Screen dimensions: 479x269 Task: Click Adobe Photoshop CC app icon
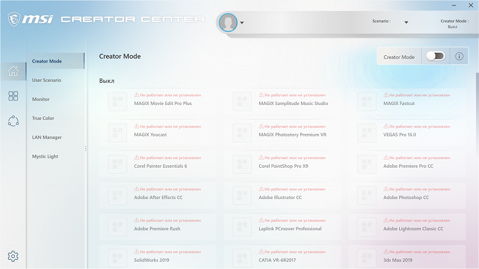(x=367, y=195)
